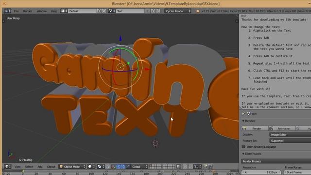Open the Display Image Editor dropdown
The height and width of the screenshot is (175, 311).
coord(290,135)
